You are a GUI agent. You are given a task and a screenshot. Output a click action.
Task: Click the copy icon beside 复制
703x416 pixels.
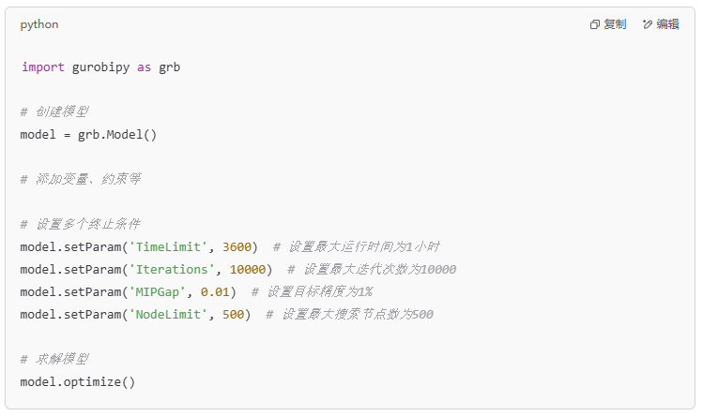[x=595, y=24]
